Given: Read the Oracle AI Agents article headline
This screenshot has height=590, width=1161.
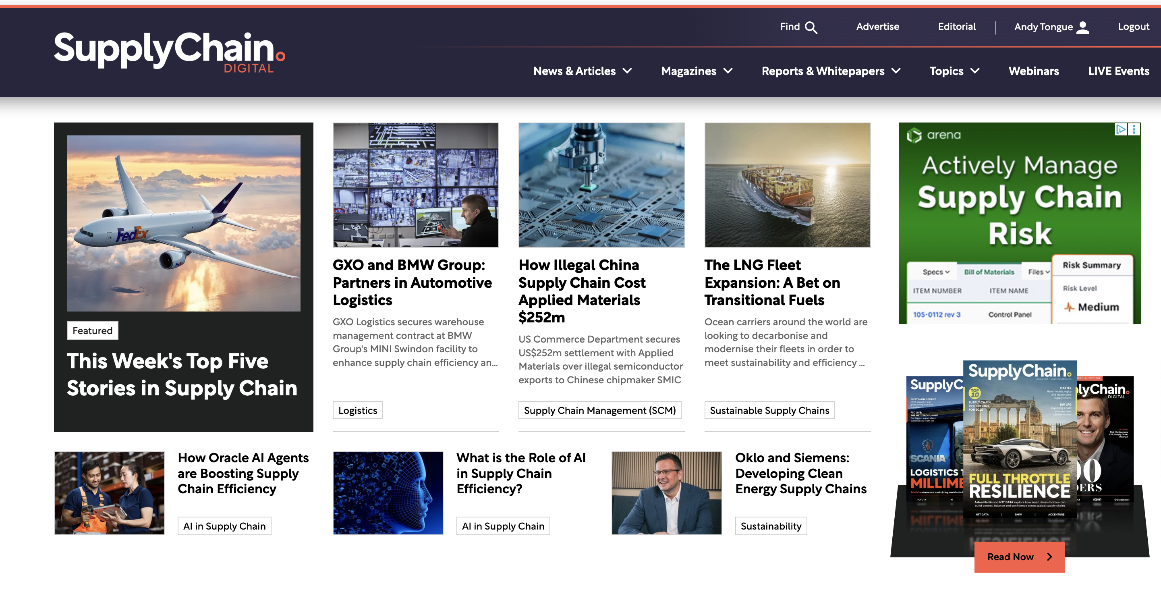Looking at the screenshot, I should click(x=243, y=473).
